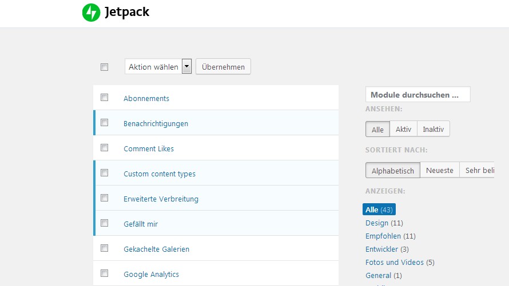
Task: Sort modules by Neueste
Action: click(x=439, y=171)
